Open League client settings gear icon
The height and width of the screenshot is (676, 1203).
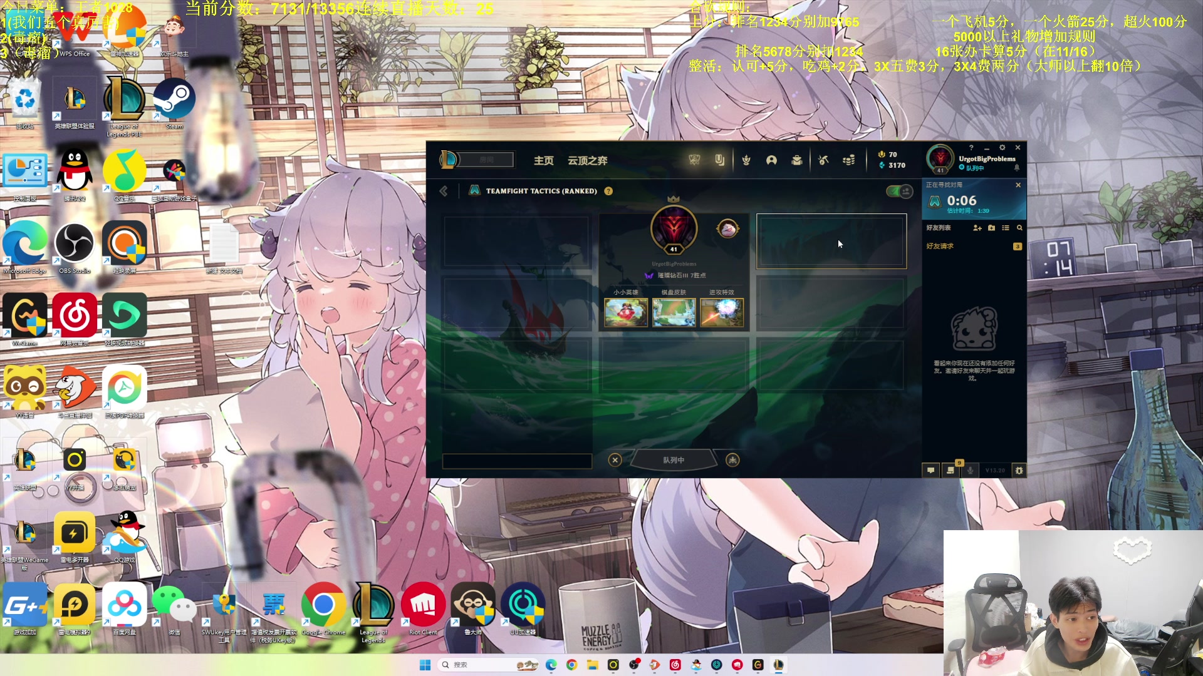click(x=1002, y=148)
